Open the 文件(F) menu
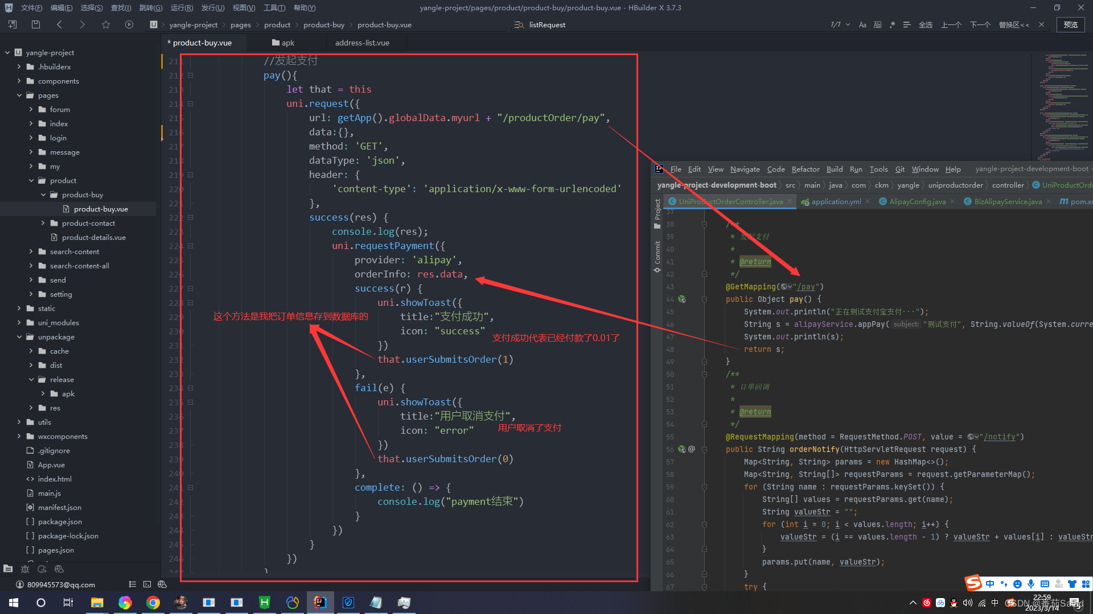This screenshot has height=614, width=1093. 31,8
